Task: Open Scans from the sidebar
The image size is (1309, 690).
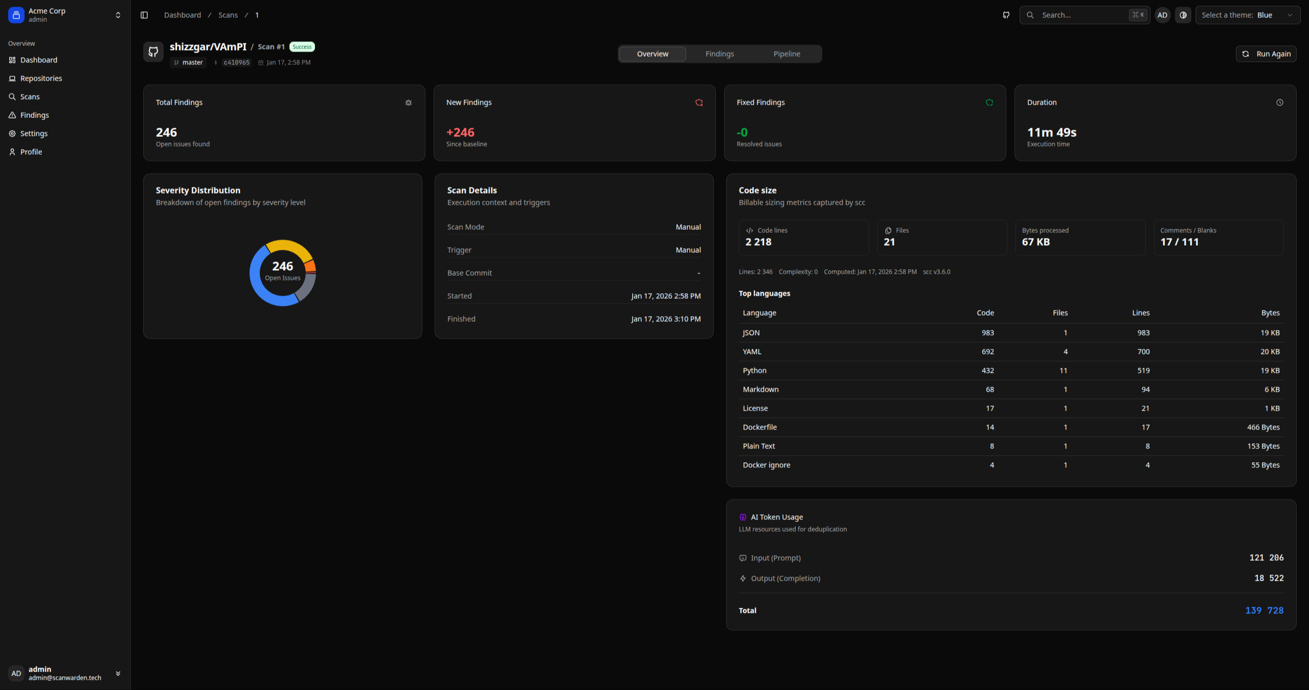Action: point(30,97)
